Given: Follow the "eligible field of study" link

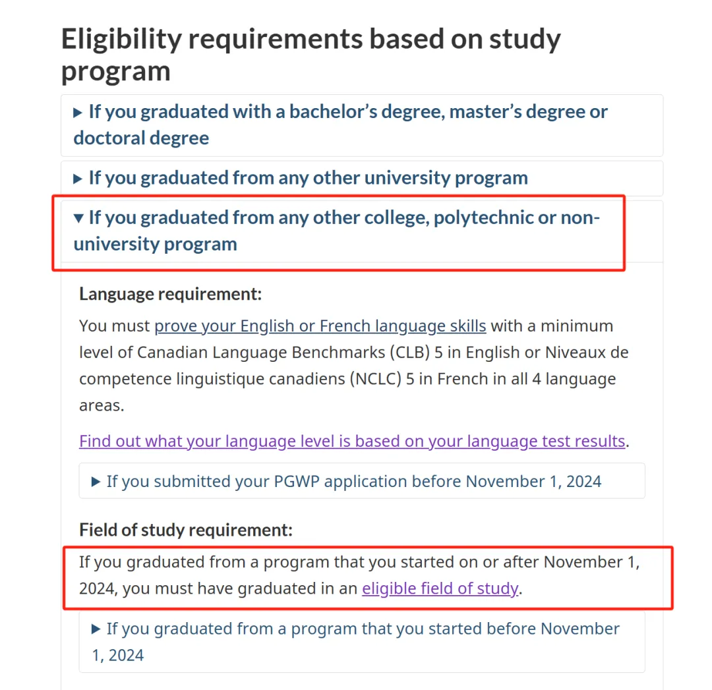Looking at the screenshot, I should pos(440,588).
